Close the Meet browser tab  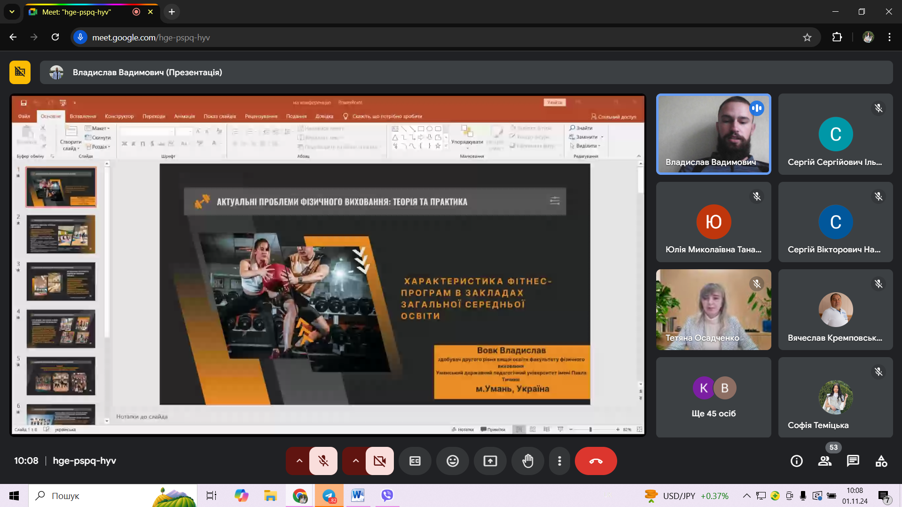[x=150, y=12]
